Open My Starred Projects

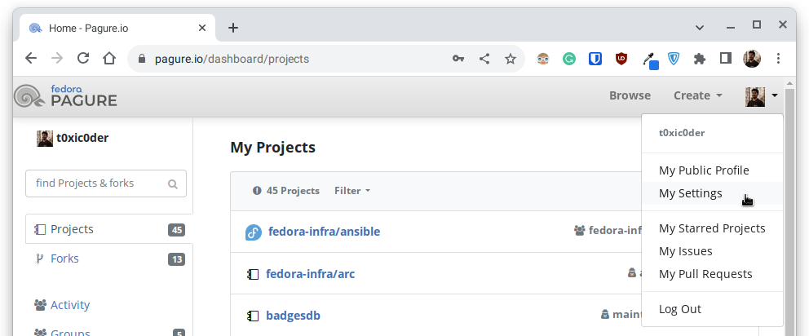coord(712,228)
